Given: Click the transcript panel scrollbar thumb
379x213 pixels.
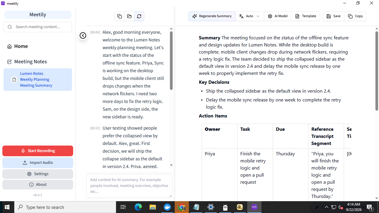Looking at the screenshot, I should coord(171,61).
